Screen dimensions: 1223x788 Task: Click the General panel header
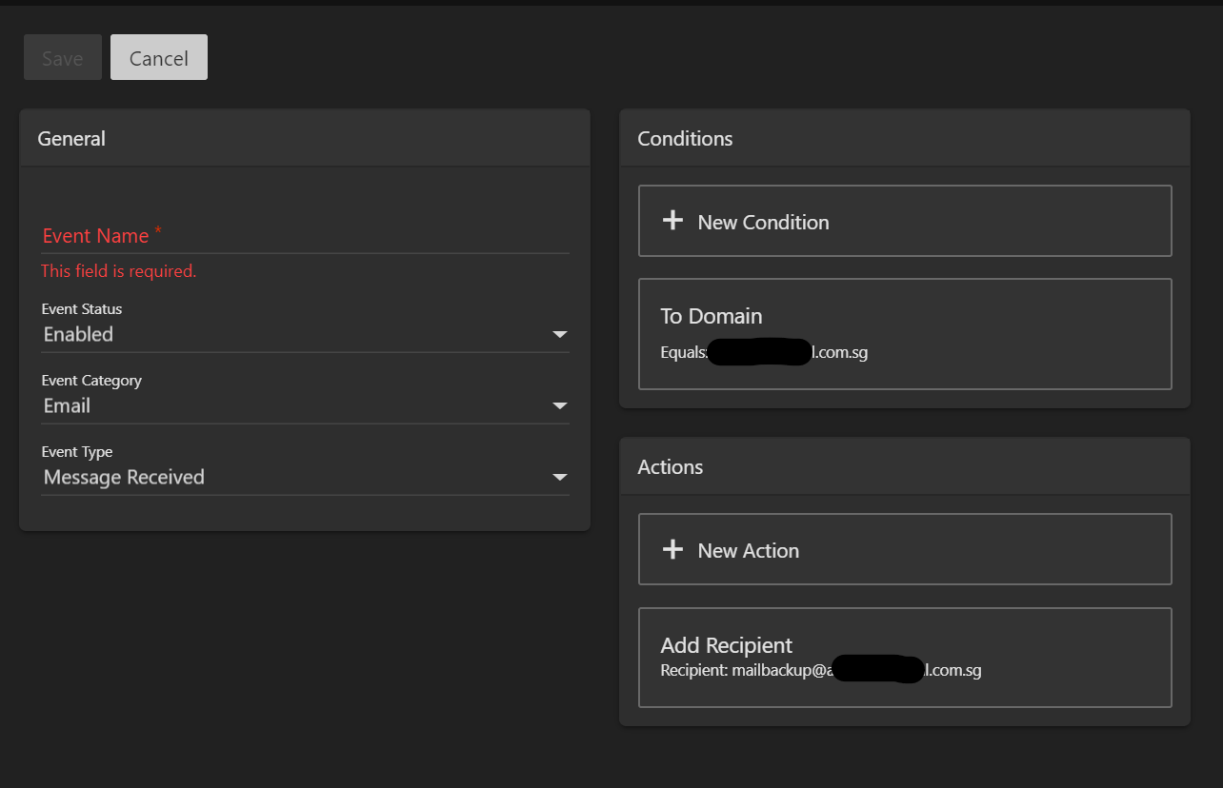[305, 139]
